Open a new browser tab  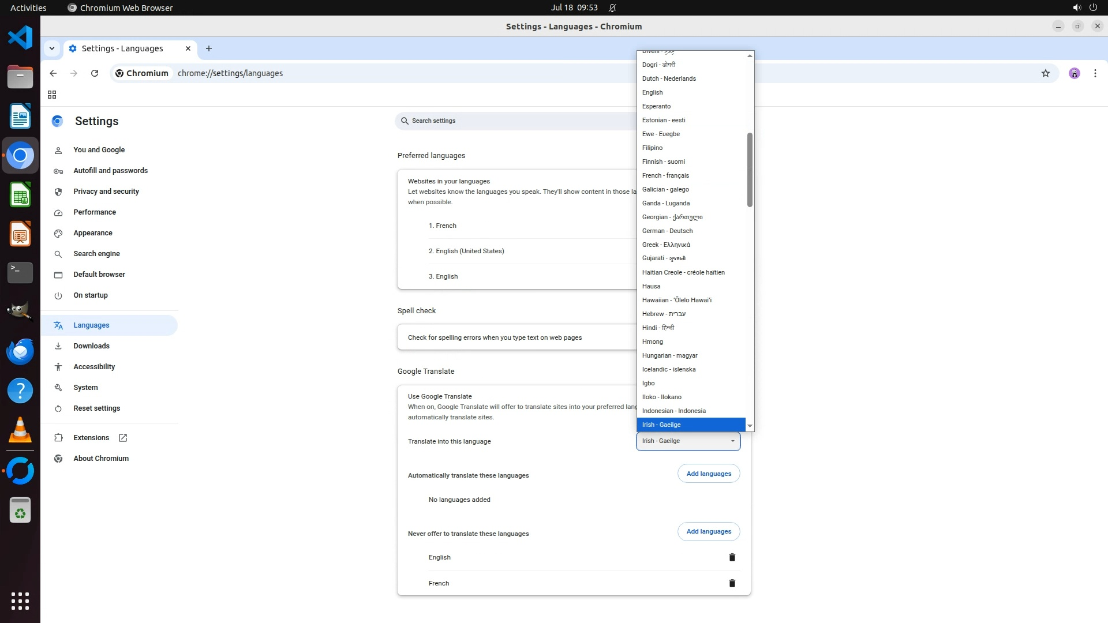coord(209,48)
